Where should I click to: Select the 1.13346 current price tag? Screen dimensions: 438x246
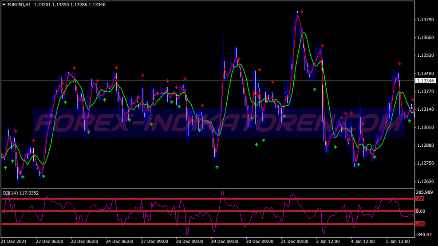425,81
